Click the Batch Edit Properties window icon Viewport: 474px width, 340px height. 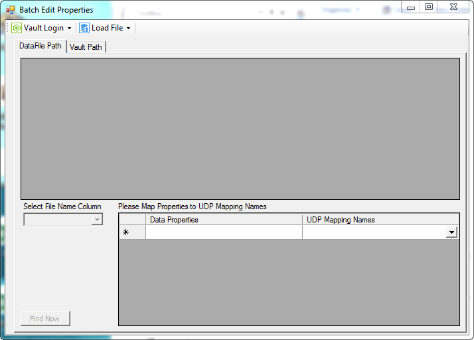click(11, 10)
